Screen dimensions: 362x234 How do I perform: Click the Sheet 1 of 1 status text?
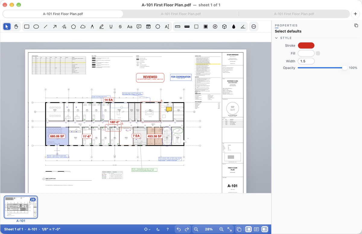pos(14,229)
